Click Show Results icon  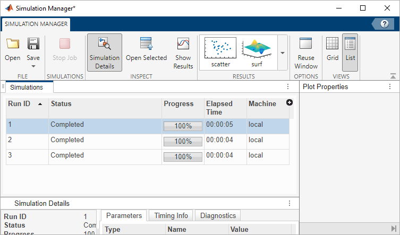[x=183, y=43]
